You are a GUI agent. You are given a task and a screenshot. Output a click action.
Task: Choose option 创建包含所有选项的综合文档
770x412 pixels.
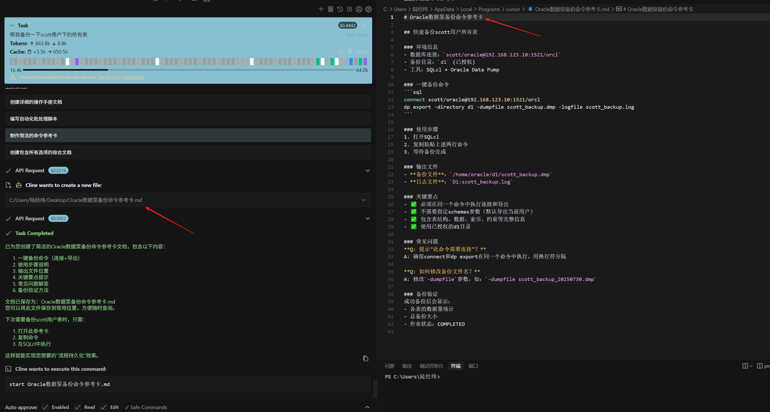[x=188, y=152]
